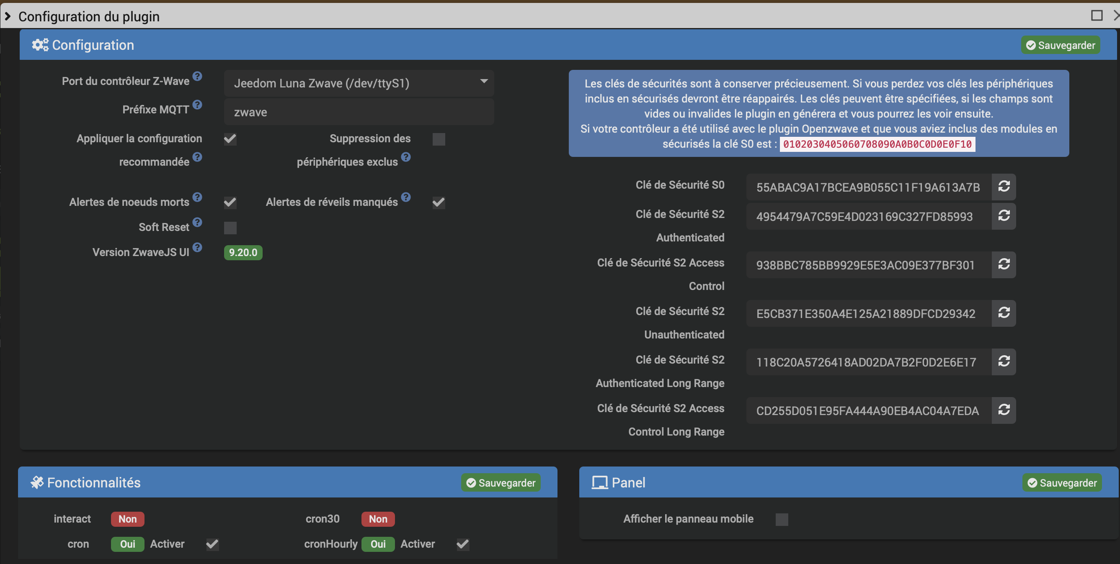Expand the Configuration du plugin chevron
Screen dimensions: 1120x564
8,16
